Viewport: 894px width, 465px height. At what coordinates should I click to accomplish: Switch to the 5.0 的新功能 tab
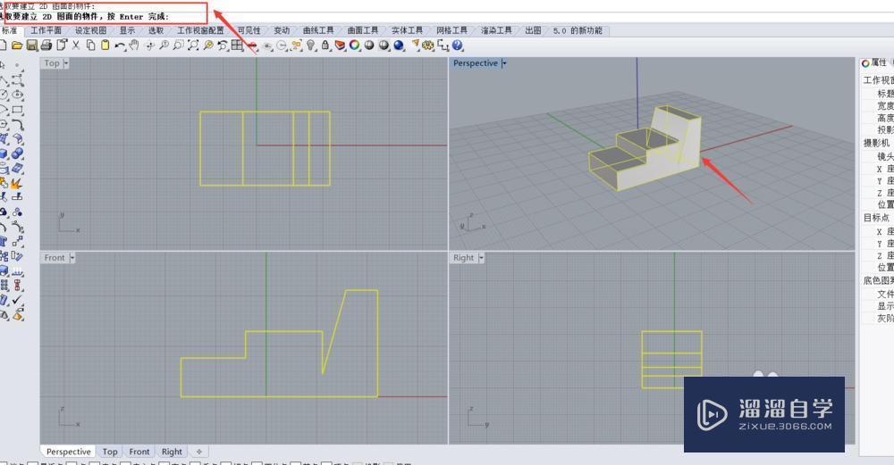click(x=578, y=30)
